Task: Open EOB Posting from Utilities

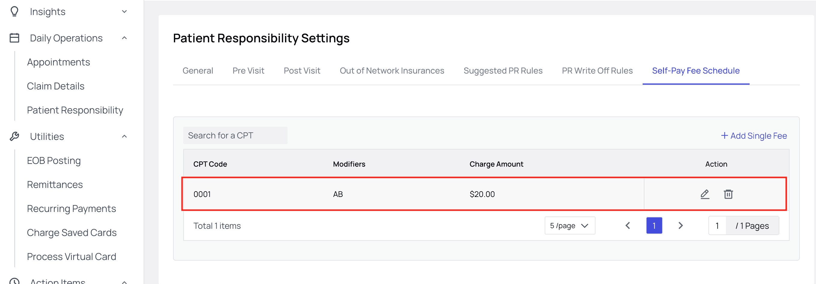Action: tap(54, 161)
